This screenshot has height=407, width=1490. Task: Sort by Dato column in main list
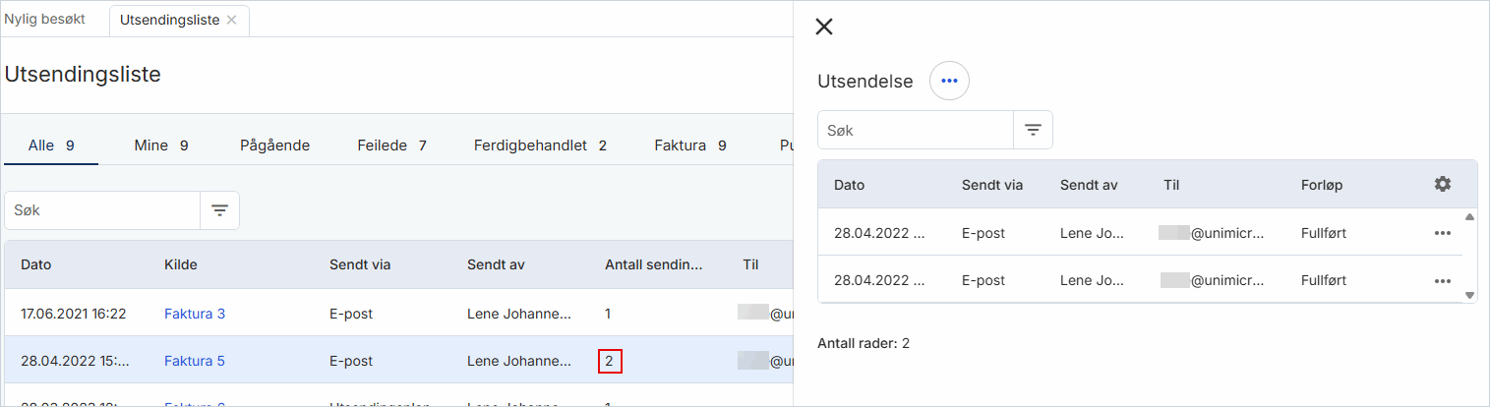click(36, 264)
